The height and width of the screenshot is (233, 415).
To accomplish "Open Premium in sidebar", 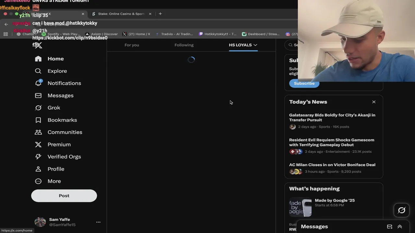I will point(53,144).
